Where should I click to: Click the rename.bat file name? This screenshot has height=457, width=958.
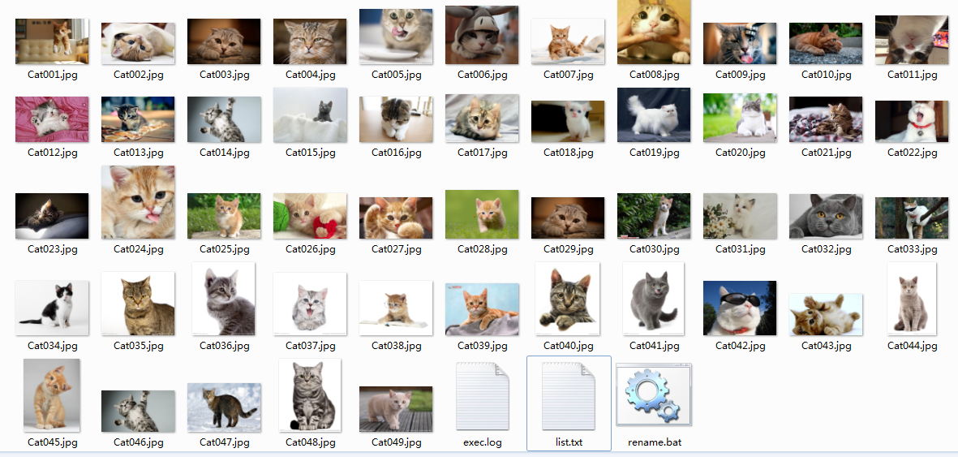click(x=655, y=442)
